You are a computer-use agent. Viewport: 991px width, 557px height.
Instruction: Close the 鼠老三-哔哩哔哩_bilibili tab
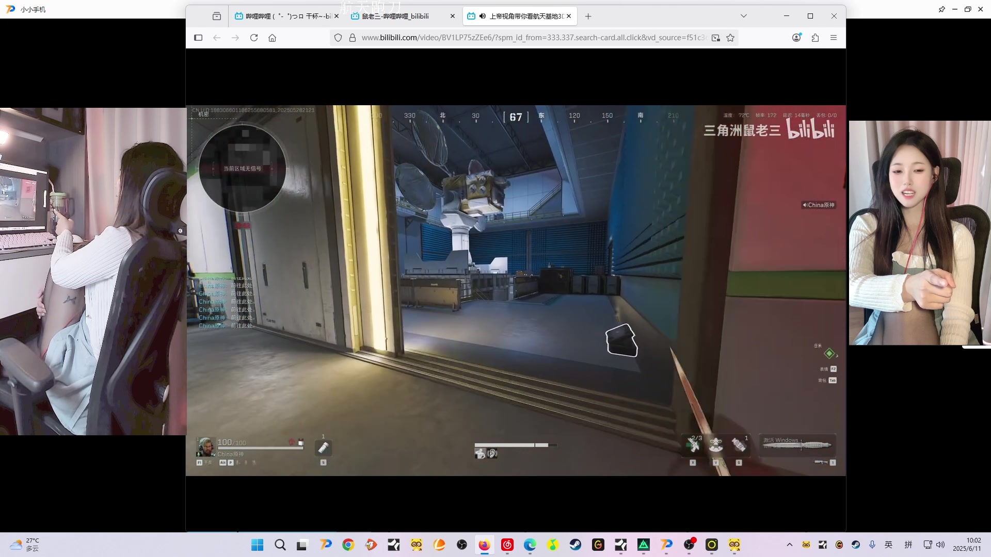(x=453, y=16)
